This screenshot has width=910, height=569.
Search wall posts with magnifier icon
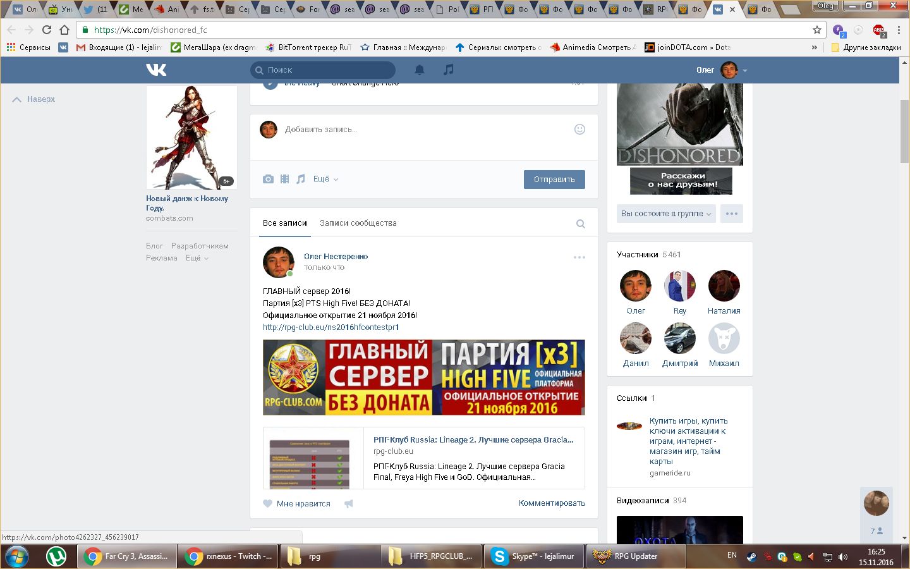[581, 224]
